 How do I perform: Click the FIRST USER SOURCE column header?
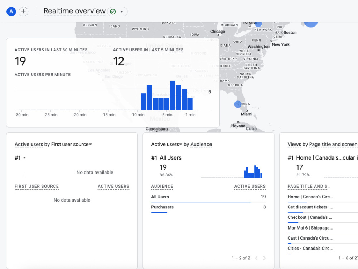[37, 186]
